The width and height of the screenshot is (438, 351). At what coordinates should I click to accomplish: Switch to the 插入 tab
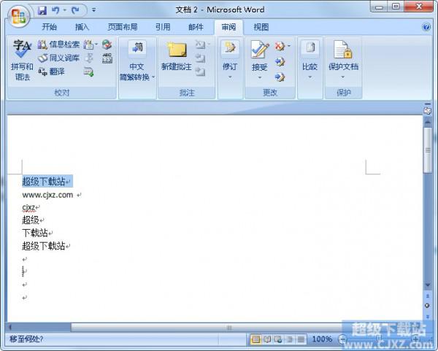[82, 27]
